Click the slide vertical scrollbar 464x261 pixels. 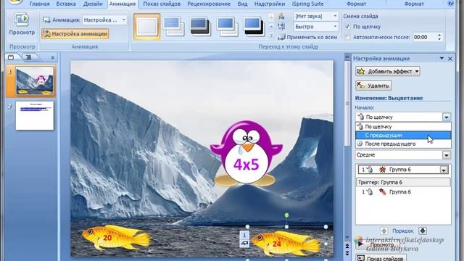point(347,104)
